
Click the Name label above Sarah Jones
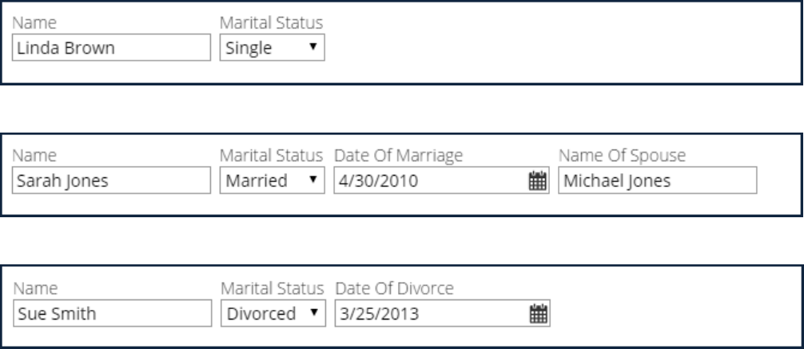tap(30, 156)
